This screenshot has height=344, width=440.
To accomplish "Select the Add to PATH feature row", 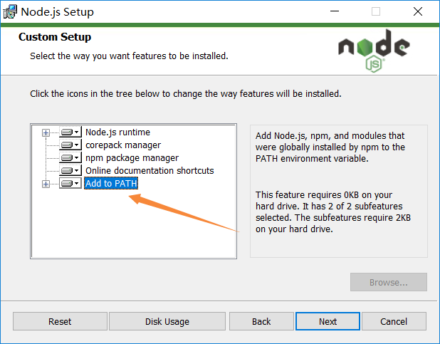I will tap(111, 183).
